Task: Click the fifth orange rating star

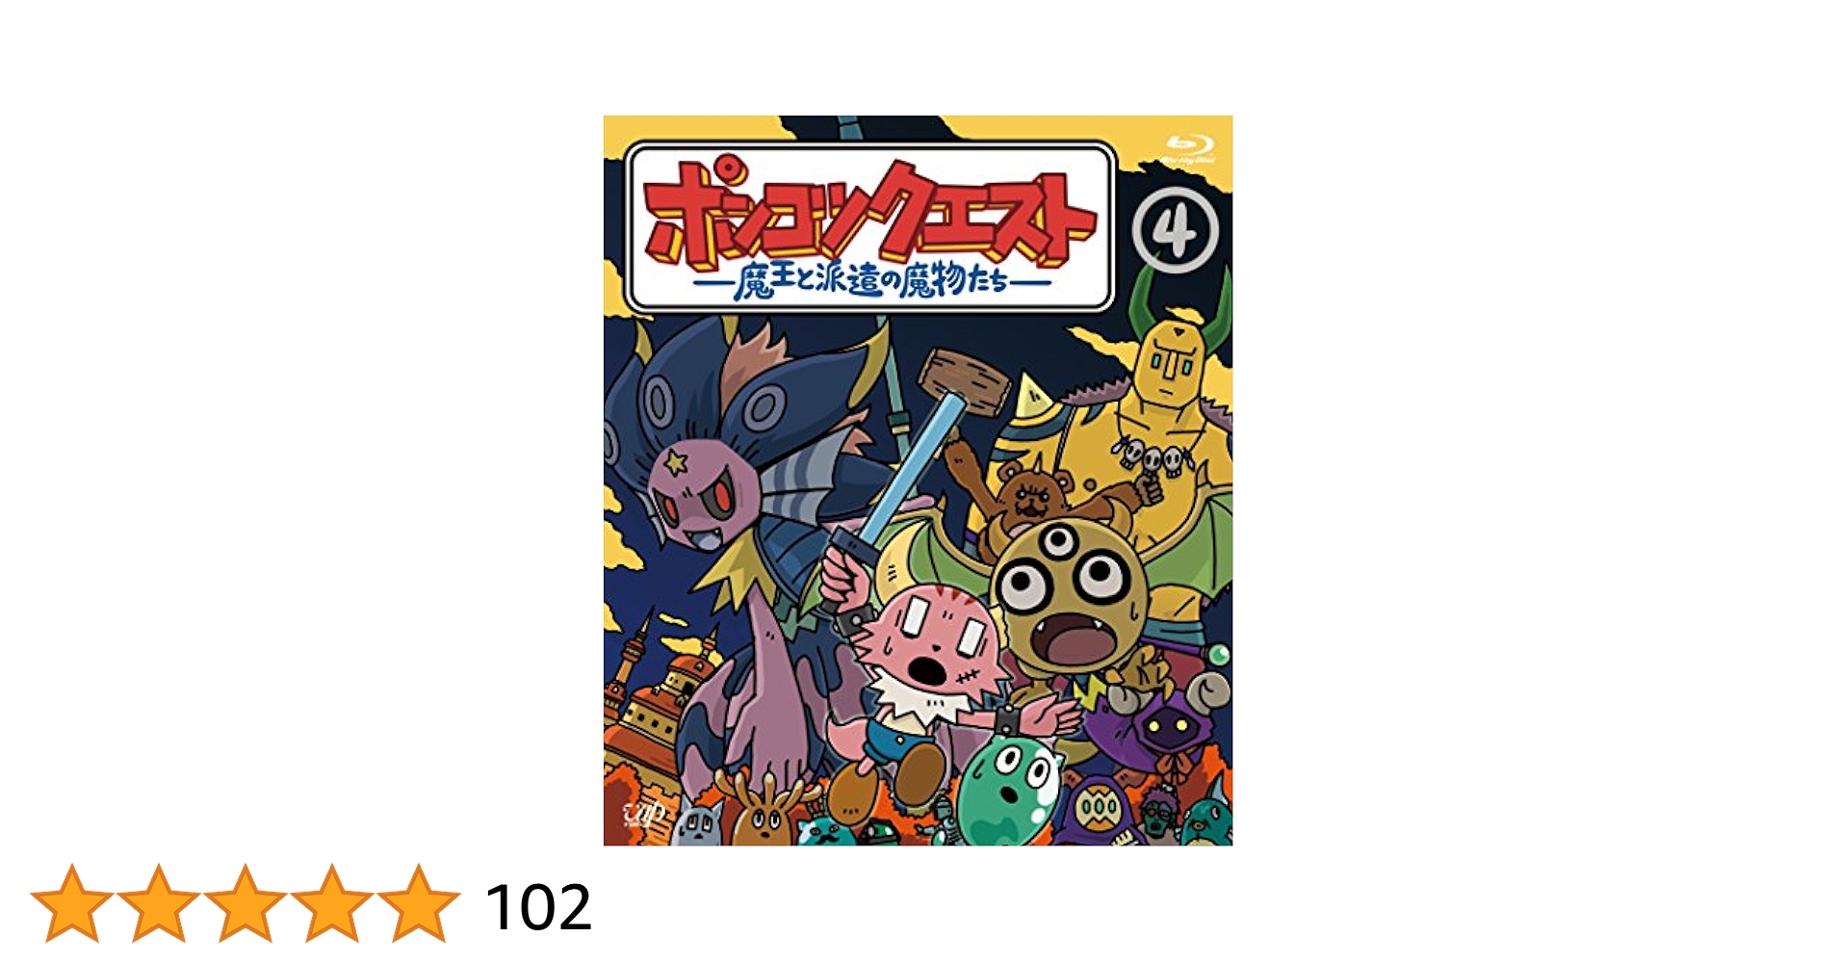Action: (x=418, y=903)
